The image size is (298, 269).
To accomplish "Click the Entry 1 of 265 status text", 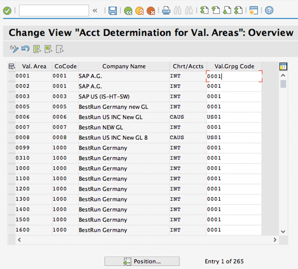I will (224, 261).
